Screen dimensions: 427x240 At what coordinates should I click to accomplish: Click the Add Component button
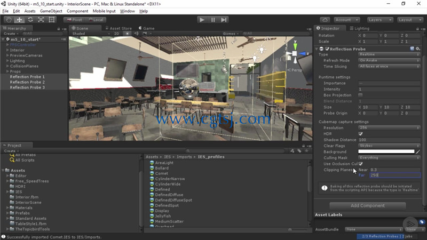(x=367, y=205)
